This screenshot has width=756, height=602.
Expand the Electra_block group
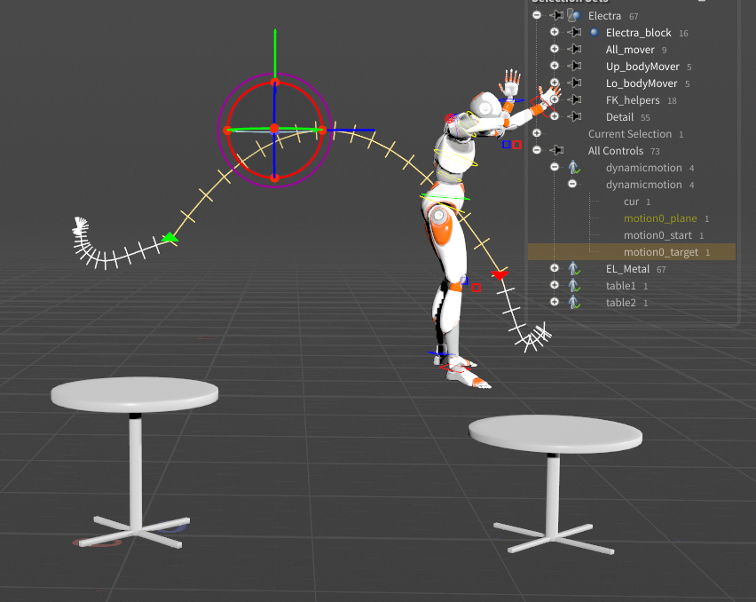[555, 32]
